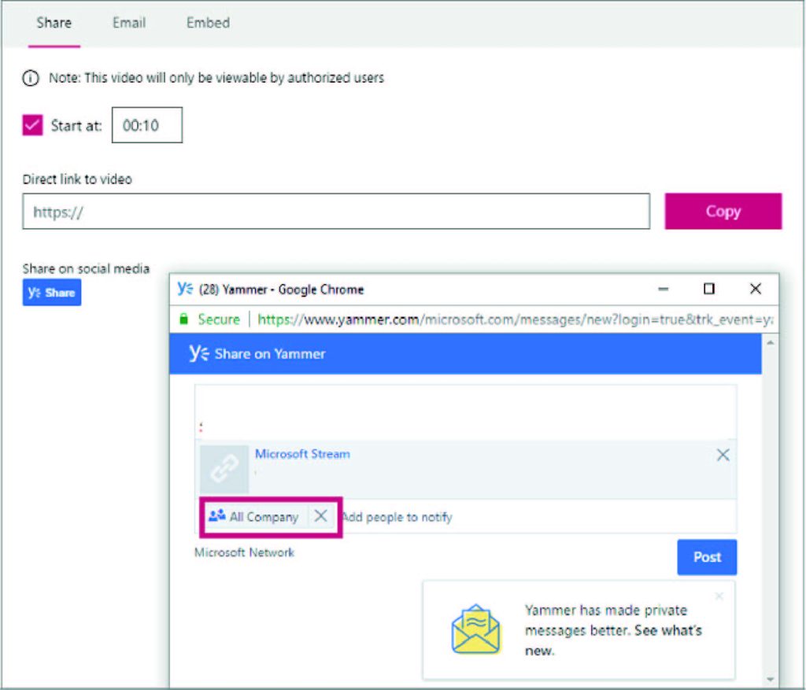Click the Start at time field
The height and width of the screenshot is (690, 806).
(147, 125)
